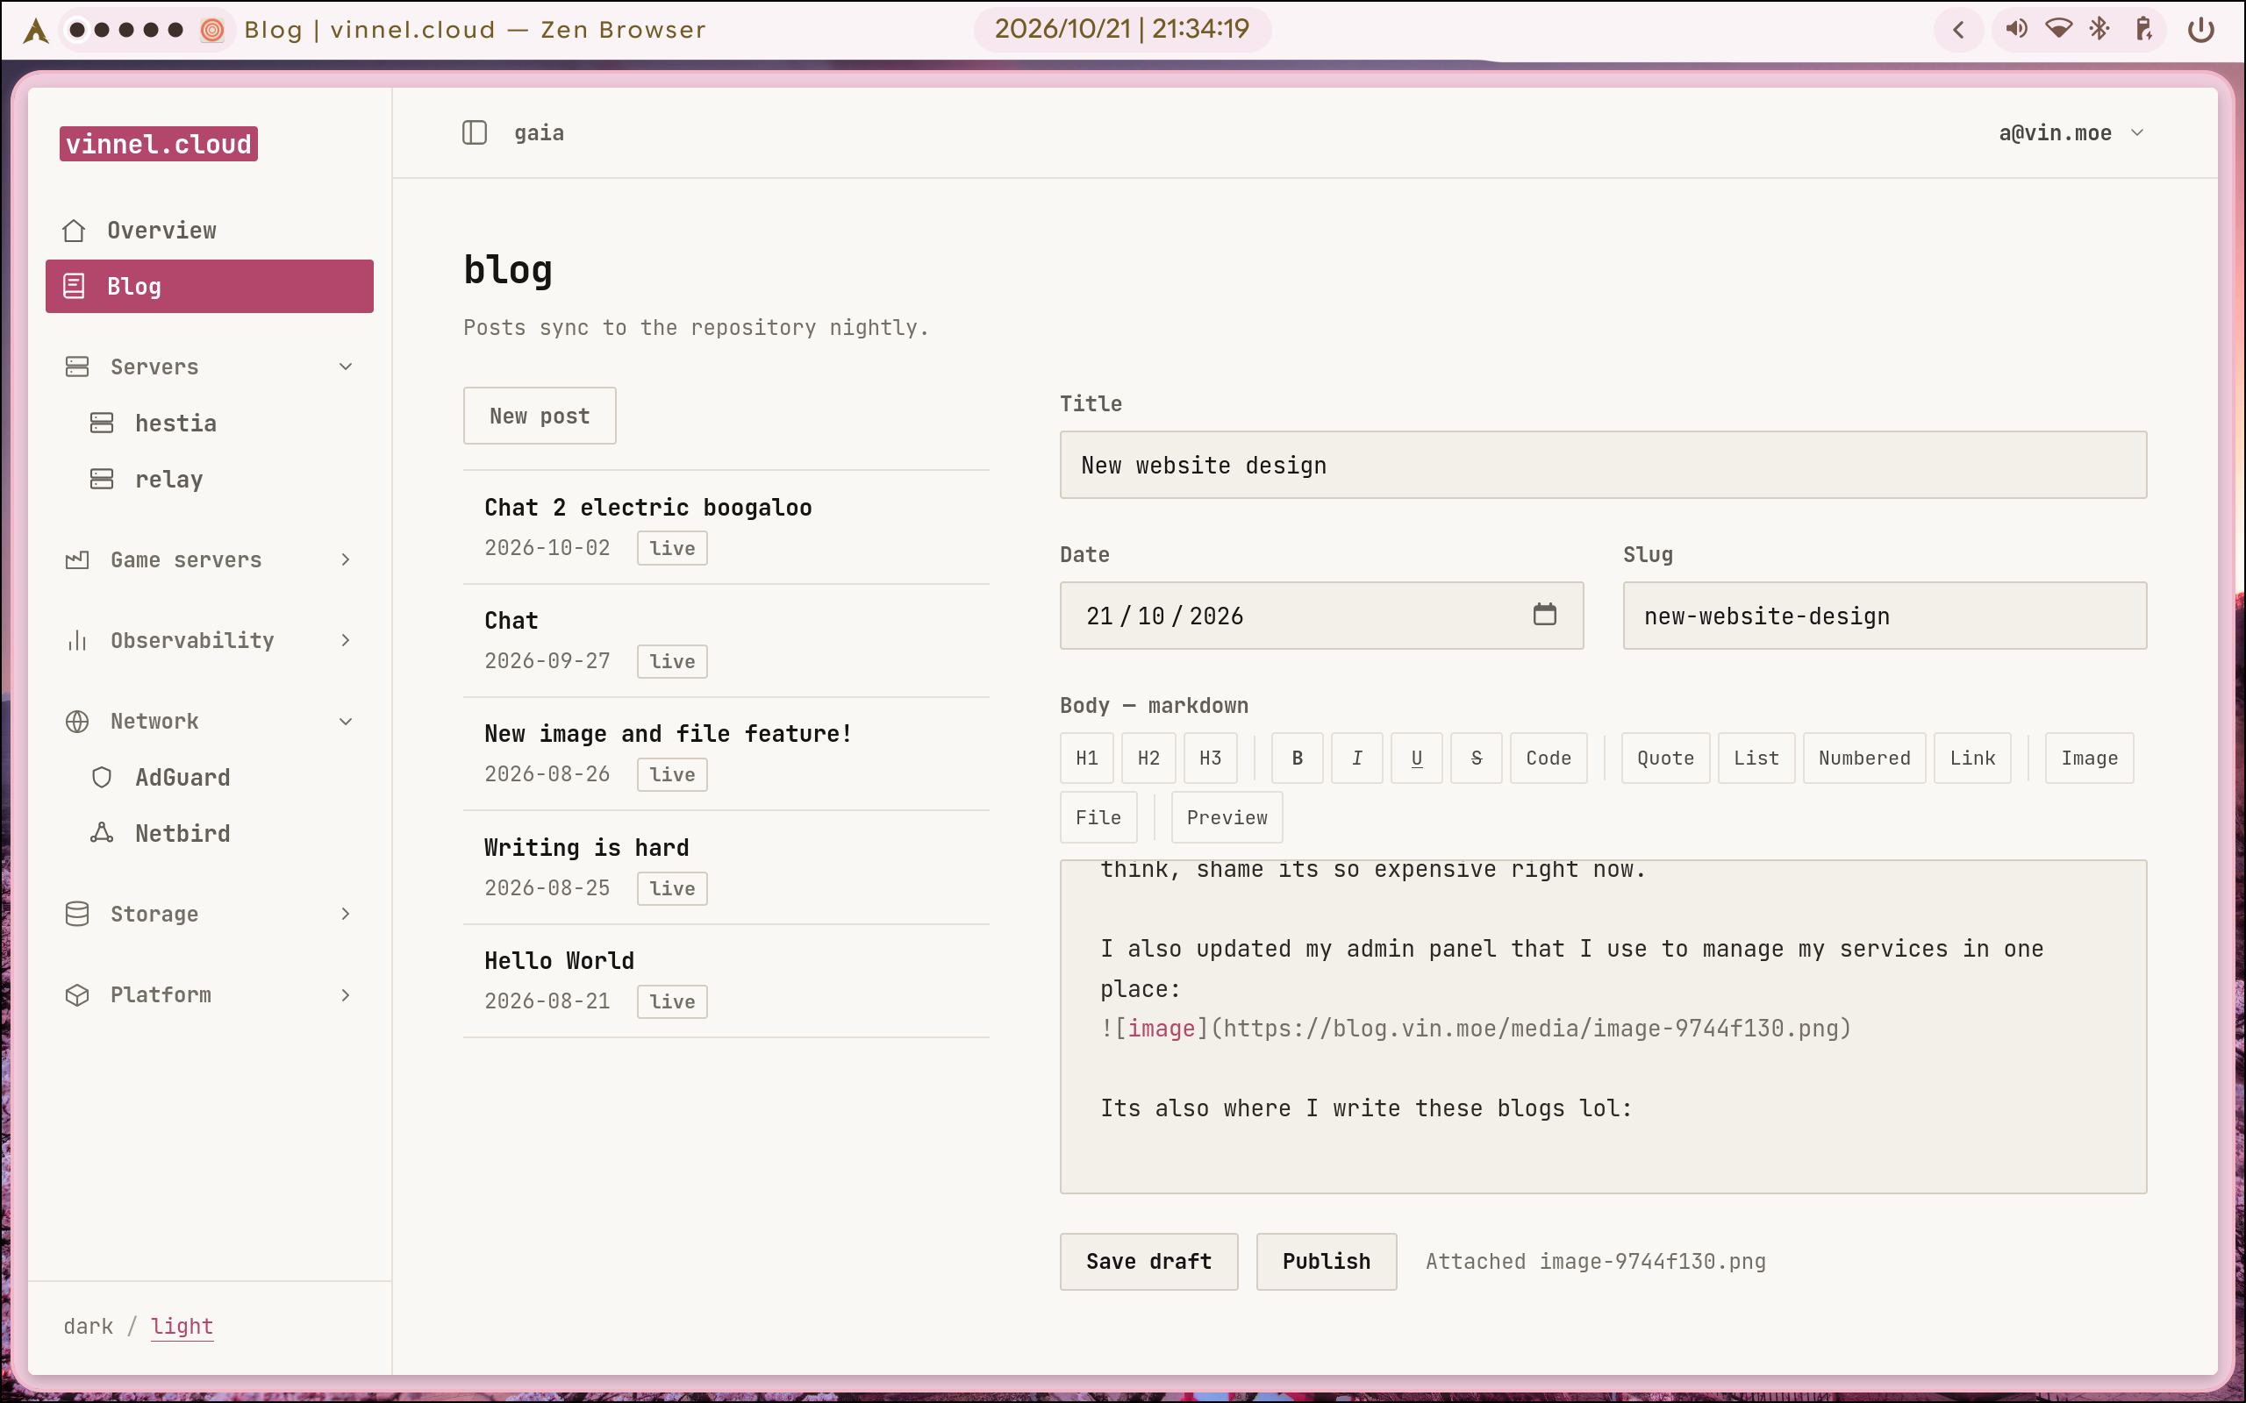Click the Bluetooth icon in top bar
This screenshot has height=1403, width=2246.
click(x=2099, y=29)
